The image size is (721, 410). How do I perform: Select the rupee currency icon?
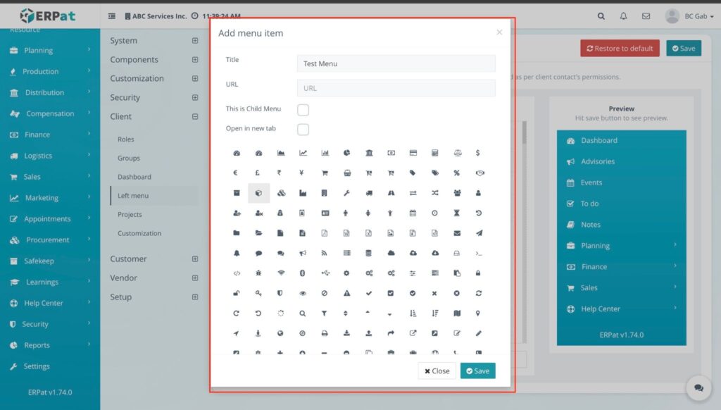tap(279, 173)
